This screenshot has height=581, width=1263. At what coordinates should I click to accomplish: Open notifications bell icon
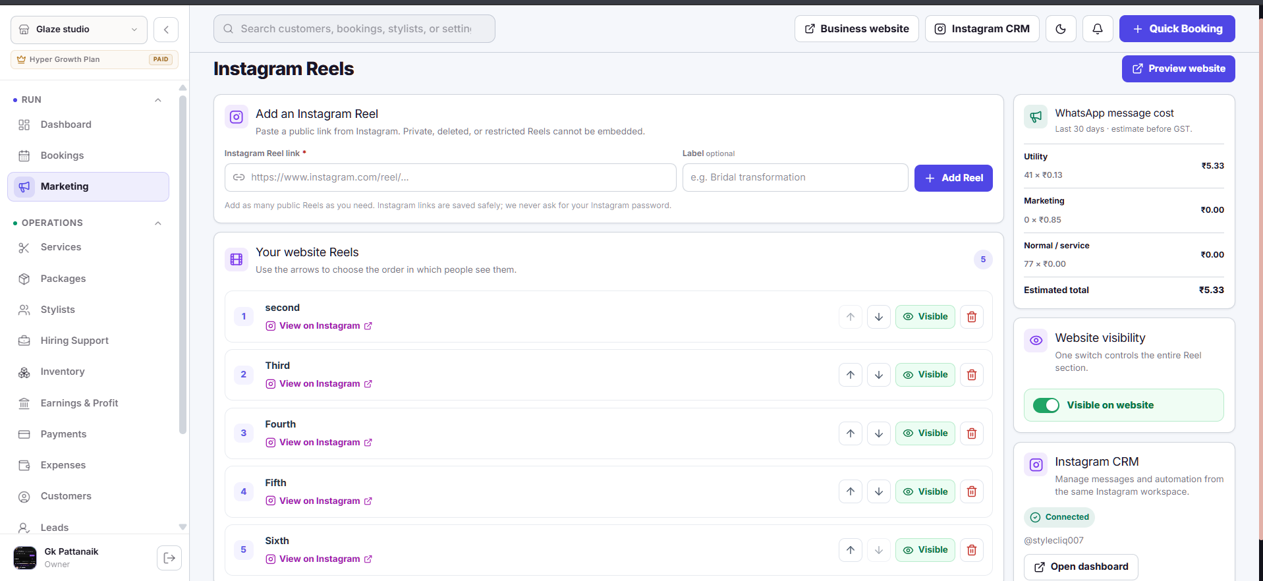click(1098, 29)
